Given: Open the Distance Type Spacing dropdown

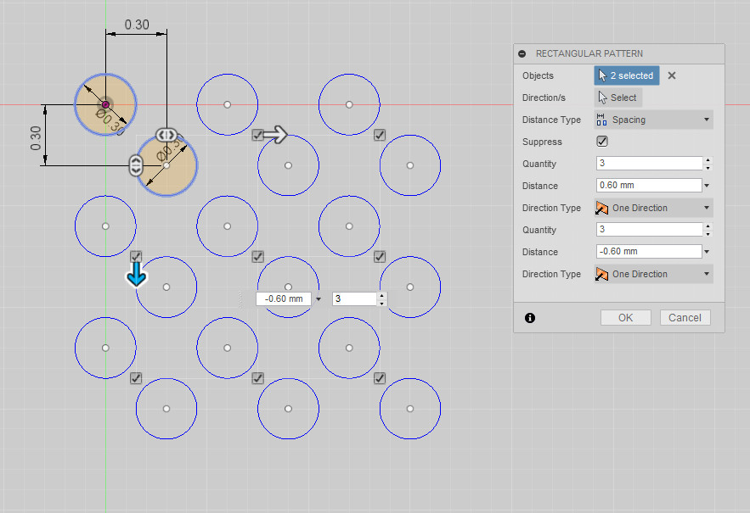Looking at the screenshot, I should (653, 120).
